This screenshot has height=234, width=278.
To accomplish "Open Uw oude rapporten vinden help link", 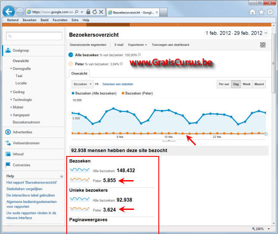I will (31, 215).
